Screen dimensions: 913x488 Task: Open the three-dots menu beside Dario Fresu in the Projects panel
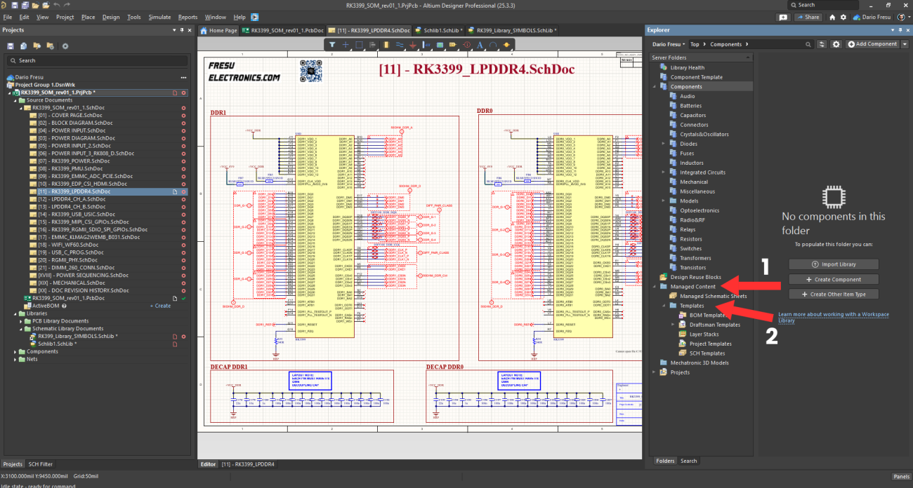click(183, 77)
